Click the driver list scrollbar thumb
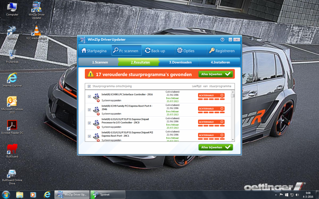The image size is (319, 199). pyautogui.click(x=233, y=96)
